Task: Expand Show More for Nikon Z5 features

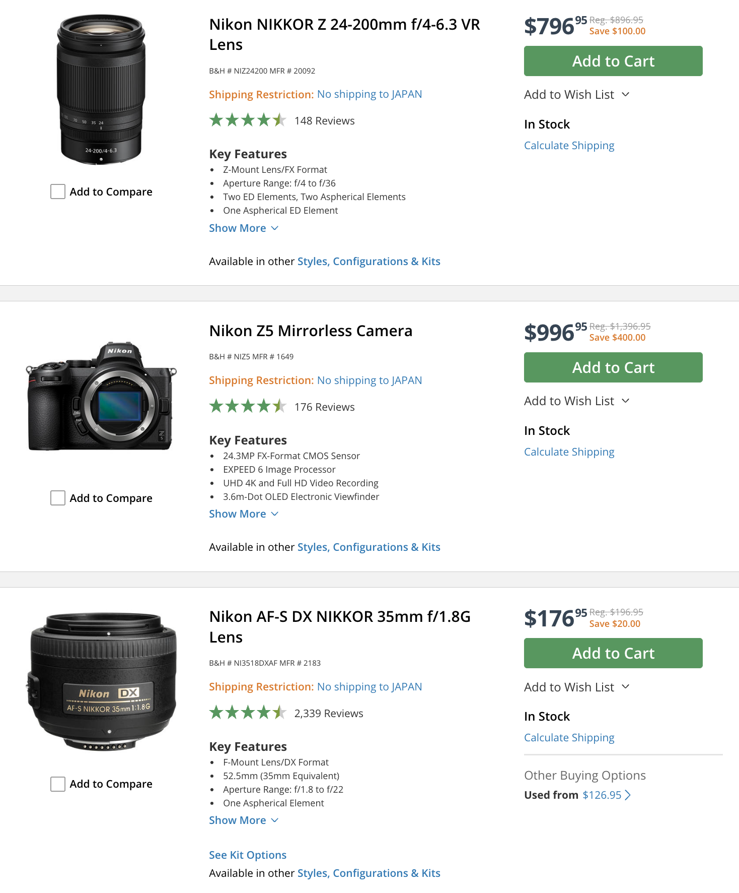Action: tap(244, 514)
